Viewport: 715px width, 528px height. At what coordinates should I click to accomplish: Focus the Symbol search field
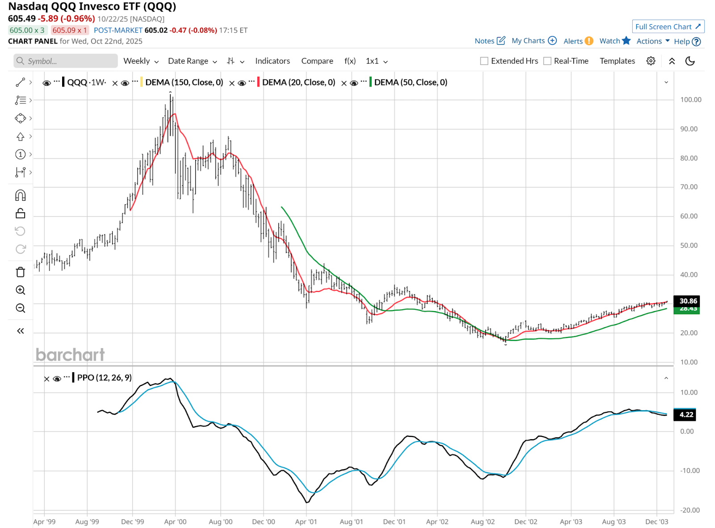point(66,61)
